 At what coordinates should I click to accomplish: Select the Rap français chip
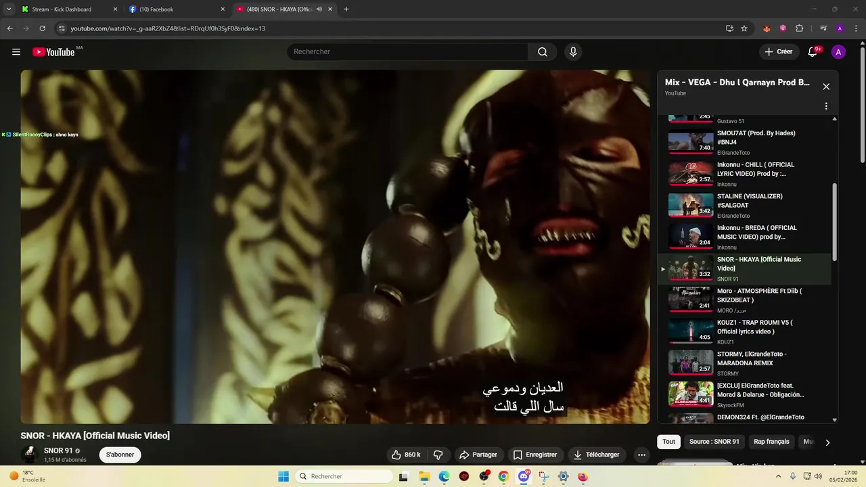tap(771, 442)
